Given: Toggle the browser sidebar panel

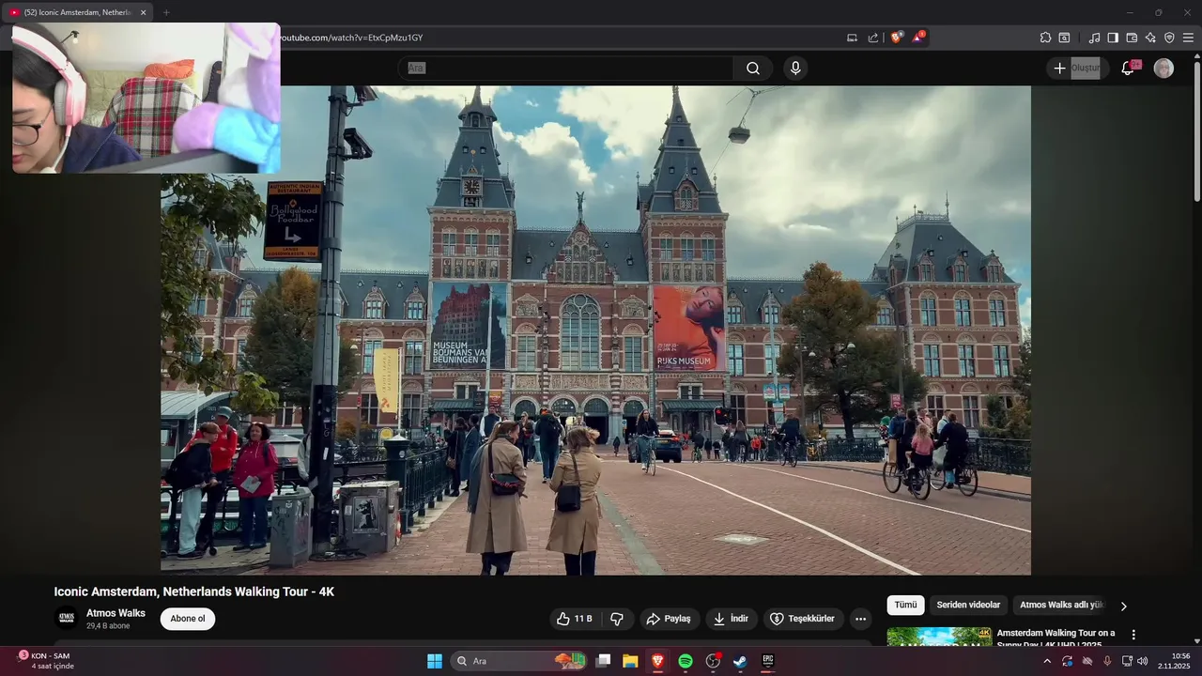Looking at the screenshot, I should 1113,38.
